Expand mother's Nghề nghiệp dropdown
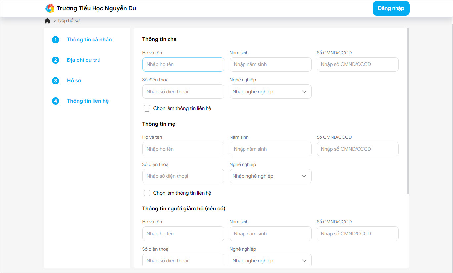453x273 pixels. pos(270,176)
